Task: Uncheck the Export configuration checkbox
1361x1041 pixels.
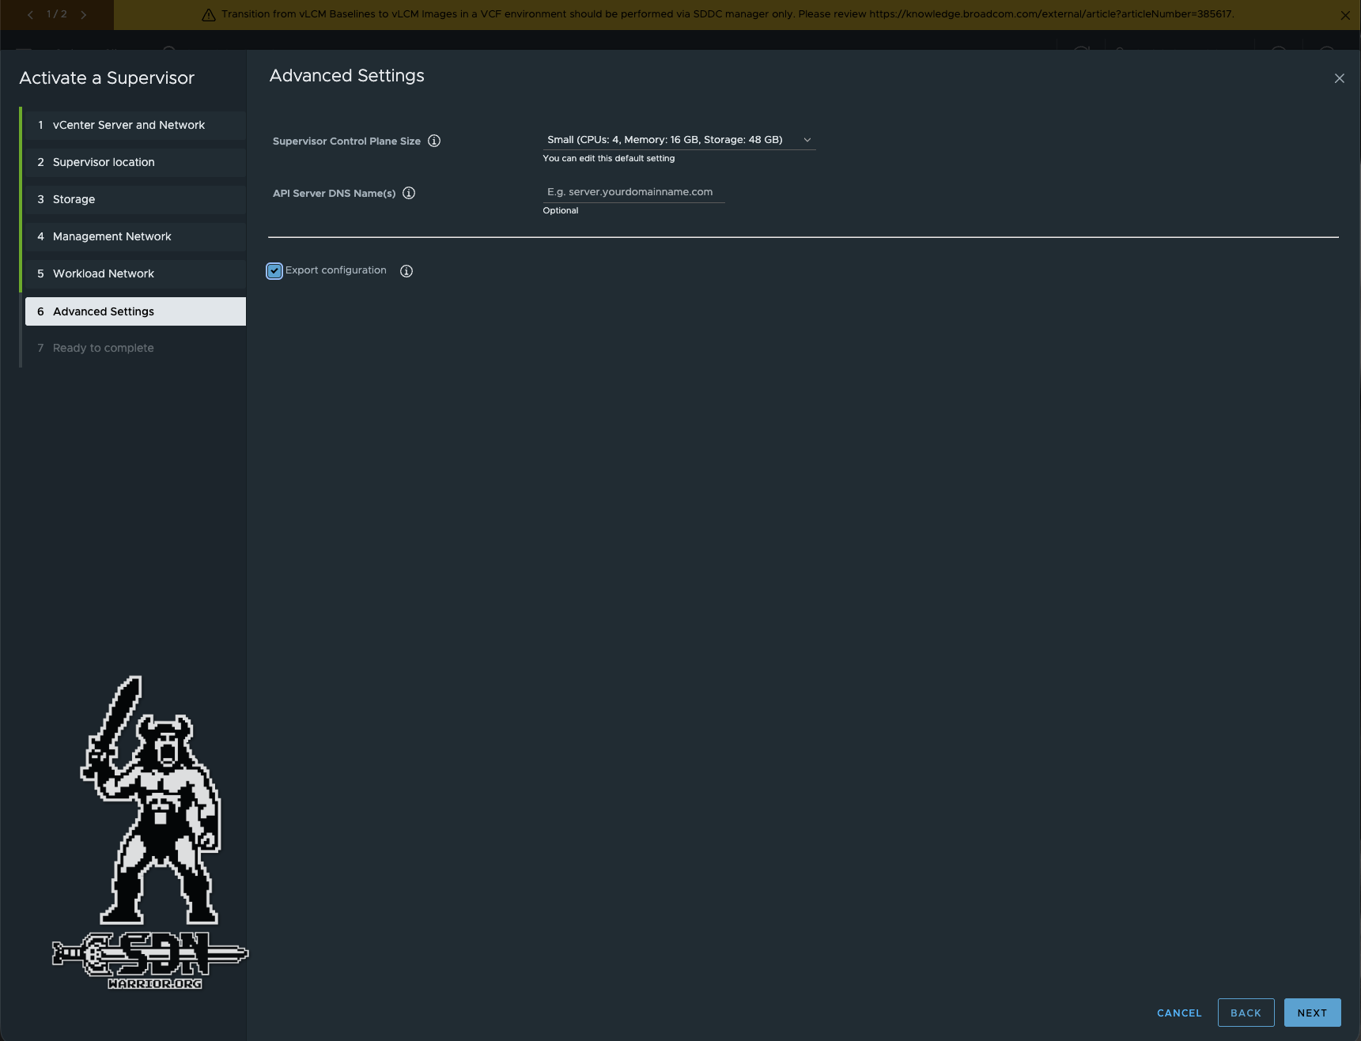Action: pyautogui.click(x=274, y=271)
